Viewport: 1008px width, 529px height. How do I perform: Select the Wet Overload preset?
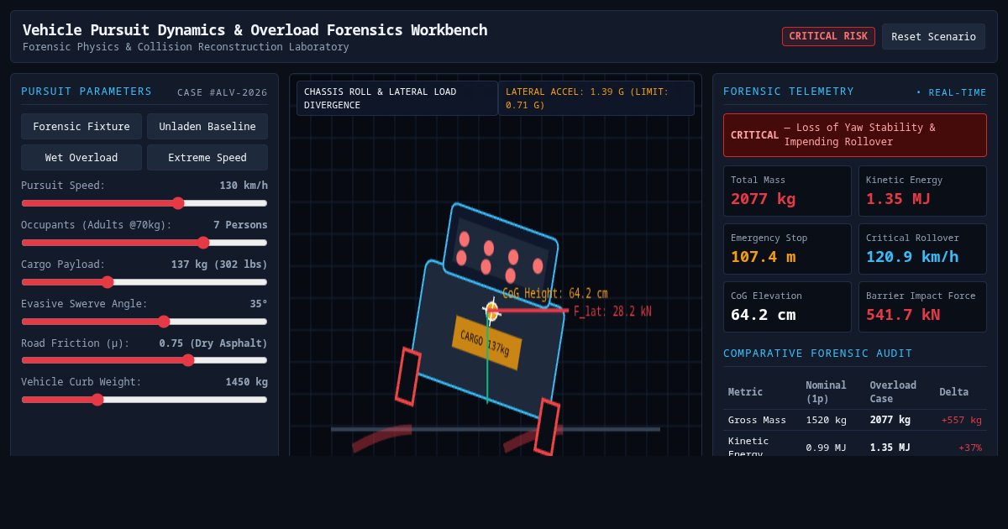pyautogui.click(x=81, y=157)
